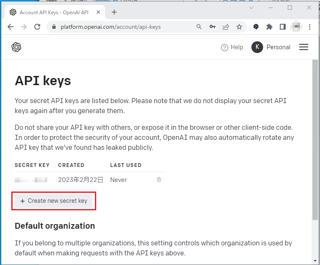Click the Help question mark icon

[225, 48]
